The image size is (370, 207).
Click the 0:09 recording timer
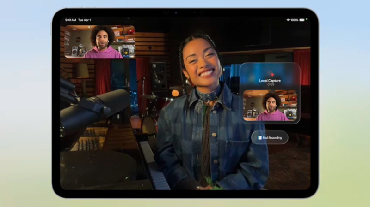tap(270, 85)
